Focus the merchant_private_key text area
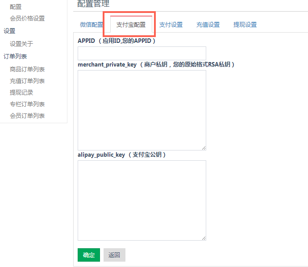The width and height of the screenshot is (308, 267). pyautogui.click(x=142, y=110)
